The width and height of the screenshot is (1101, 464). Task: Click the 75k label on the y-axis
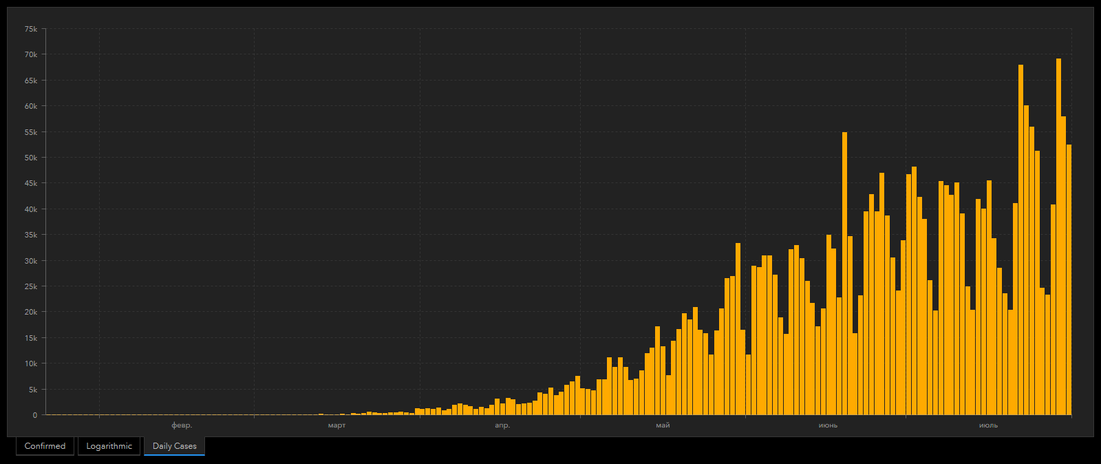pos(31,29)
